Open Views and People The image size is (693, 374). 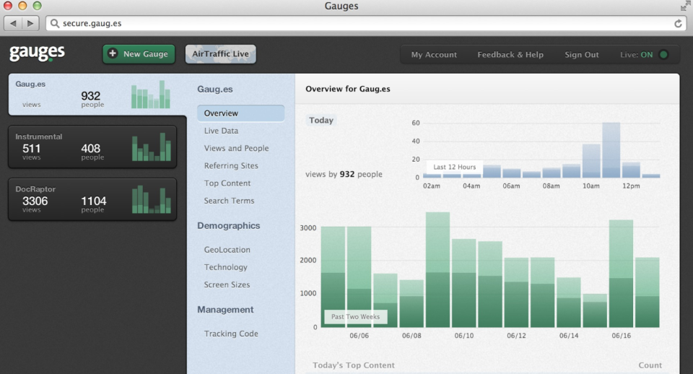click(x=237, y=149)
